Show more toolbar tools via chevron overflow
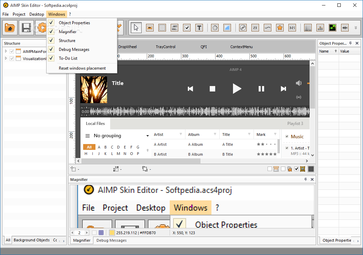The image size is (363, 255). coord(356,28)
